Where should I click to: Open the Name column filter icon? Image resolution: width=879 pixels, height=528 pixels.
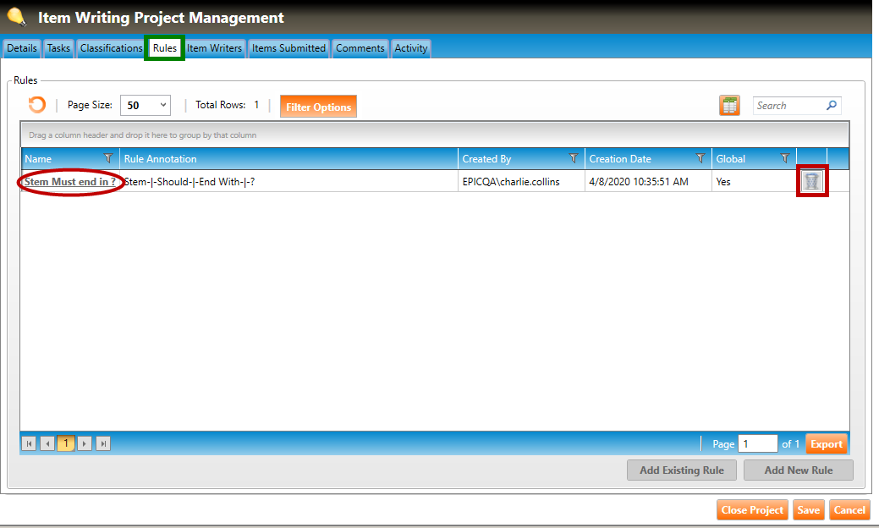pyautogui.click(x=107, y=158)
